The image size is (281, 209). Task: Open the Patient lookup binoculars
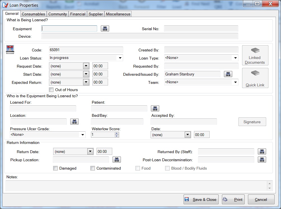(x=155, y=108)
